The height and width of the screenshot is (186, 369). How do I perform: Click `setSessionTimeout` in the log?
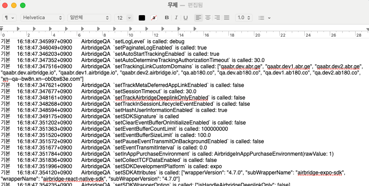point(137,91)
